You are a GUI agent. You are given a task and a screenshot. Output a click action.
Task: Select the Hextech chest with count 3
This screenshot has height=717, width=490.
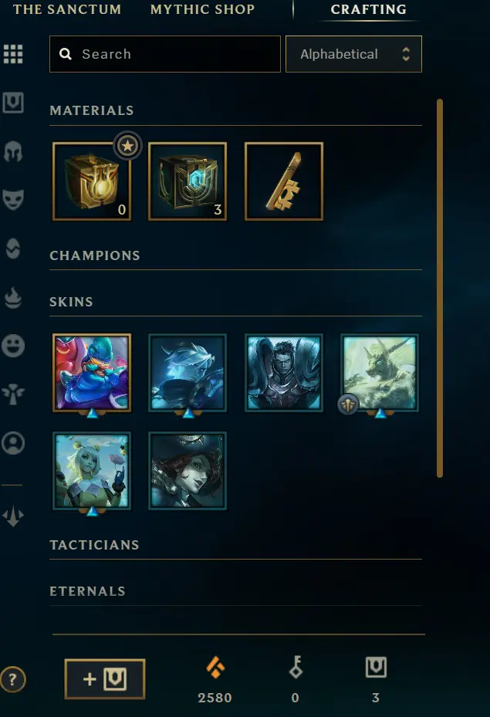click(188, 181)
